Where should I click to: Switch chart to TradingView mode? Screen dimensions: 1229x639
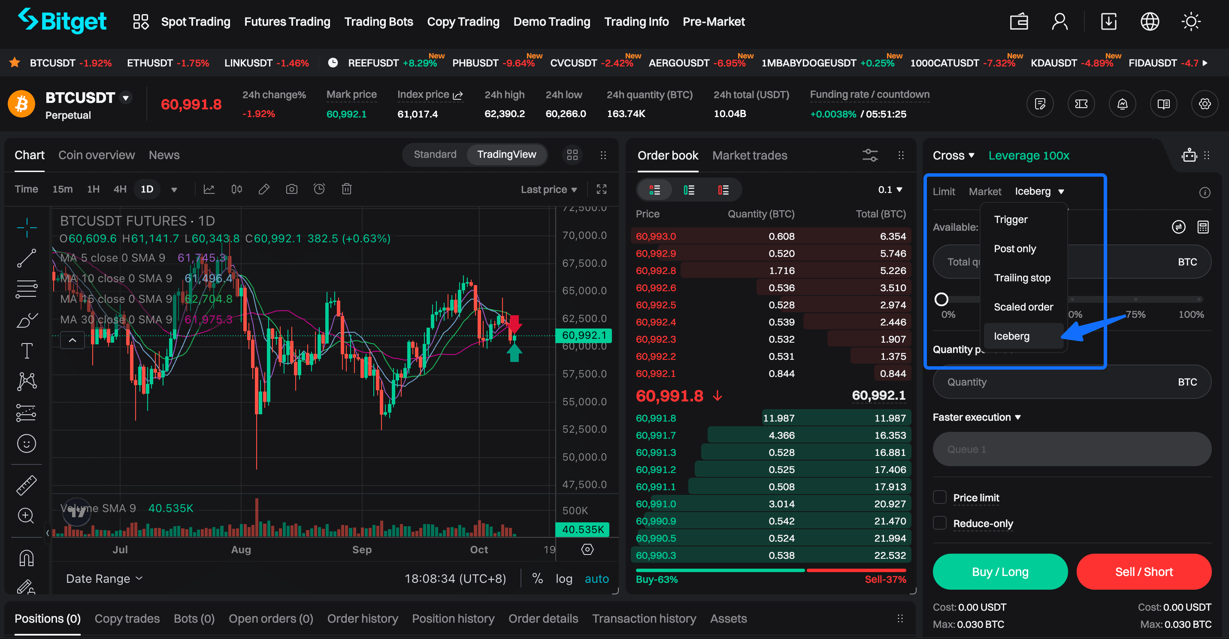point(506,154)
